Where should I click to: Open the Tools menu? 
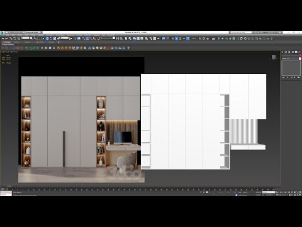coord(14,35)
